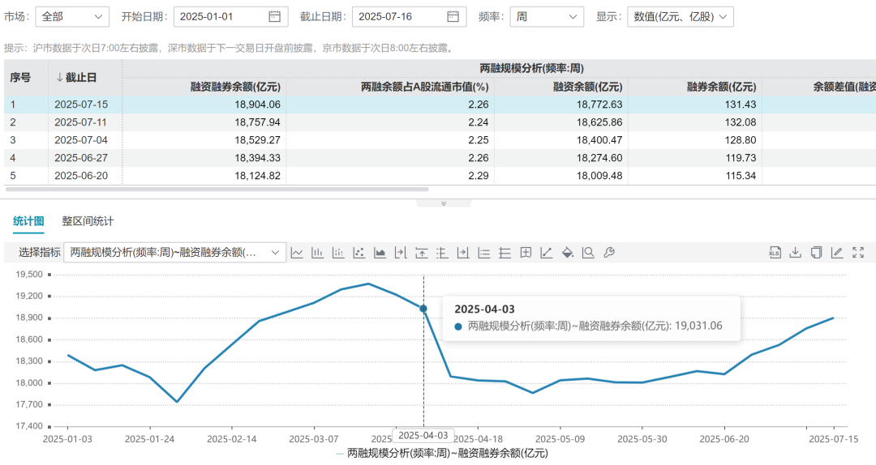This screenshot has height=465, width=876.
Task: Click the 融券余额 cell 132.08
Action: click(x=741, y=122)
